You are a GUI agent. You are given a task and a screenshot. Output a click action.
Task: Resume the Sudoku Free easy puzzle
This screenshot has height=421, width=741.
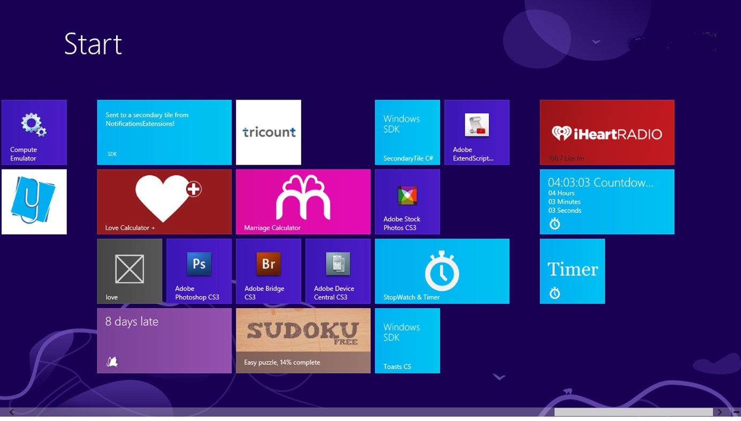coord(303,340)
